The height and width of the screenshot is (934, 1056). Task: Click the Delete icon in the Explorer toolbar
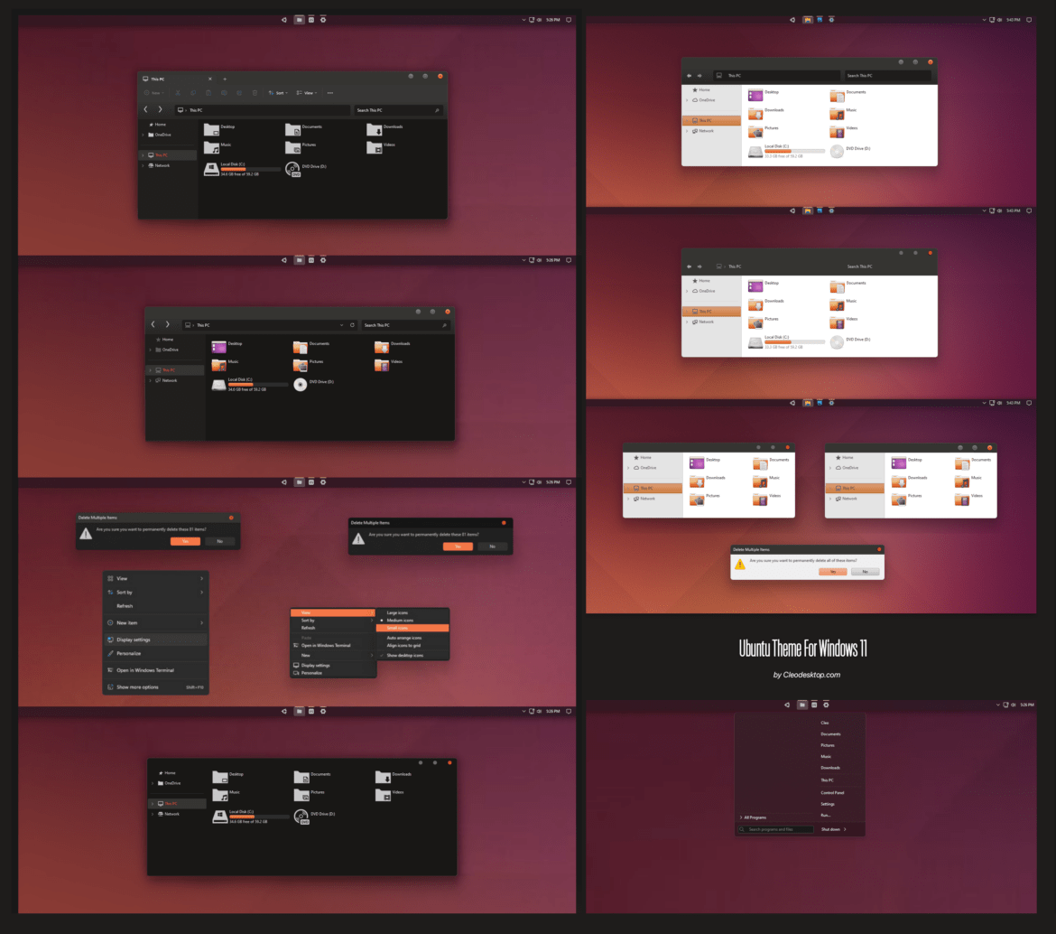tap(255, 93)
